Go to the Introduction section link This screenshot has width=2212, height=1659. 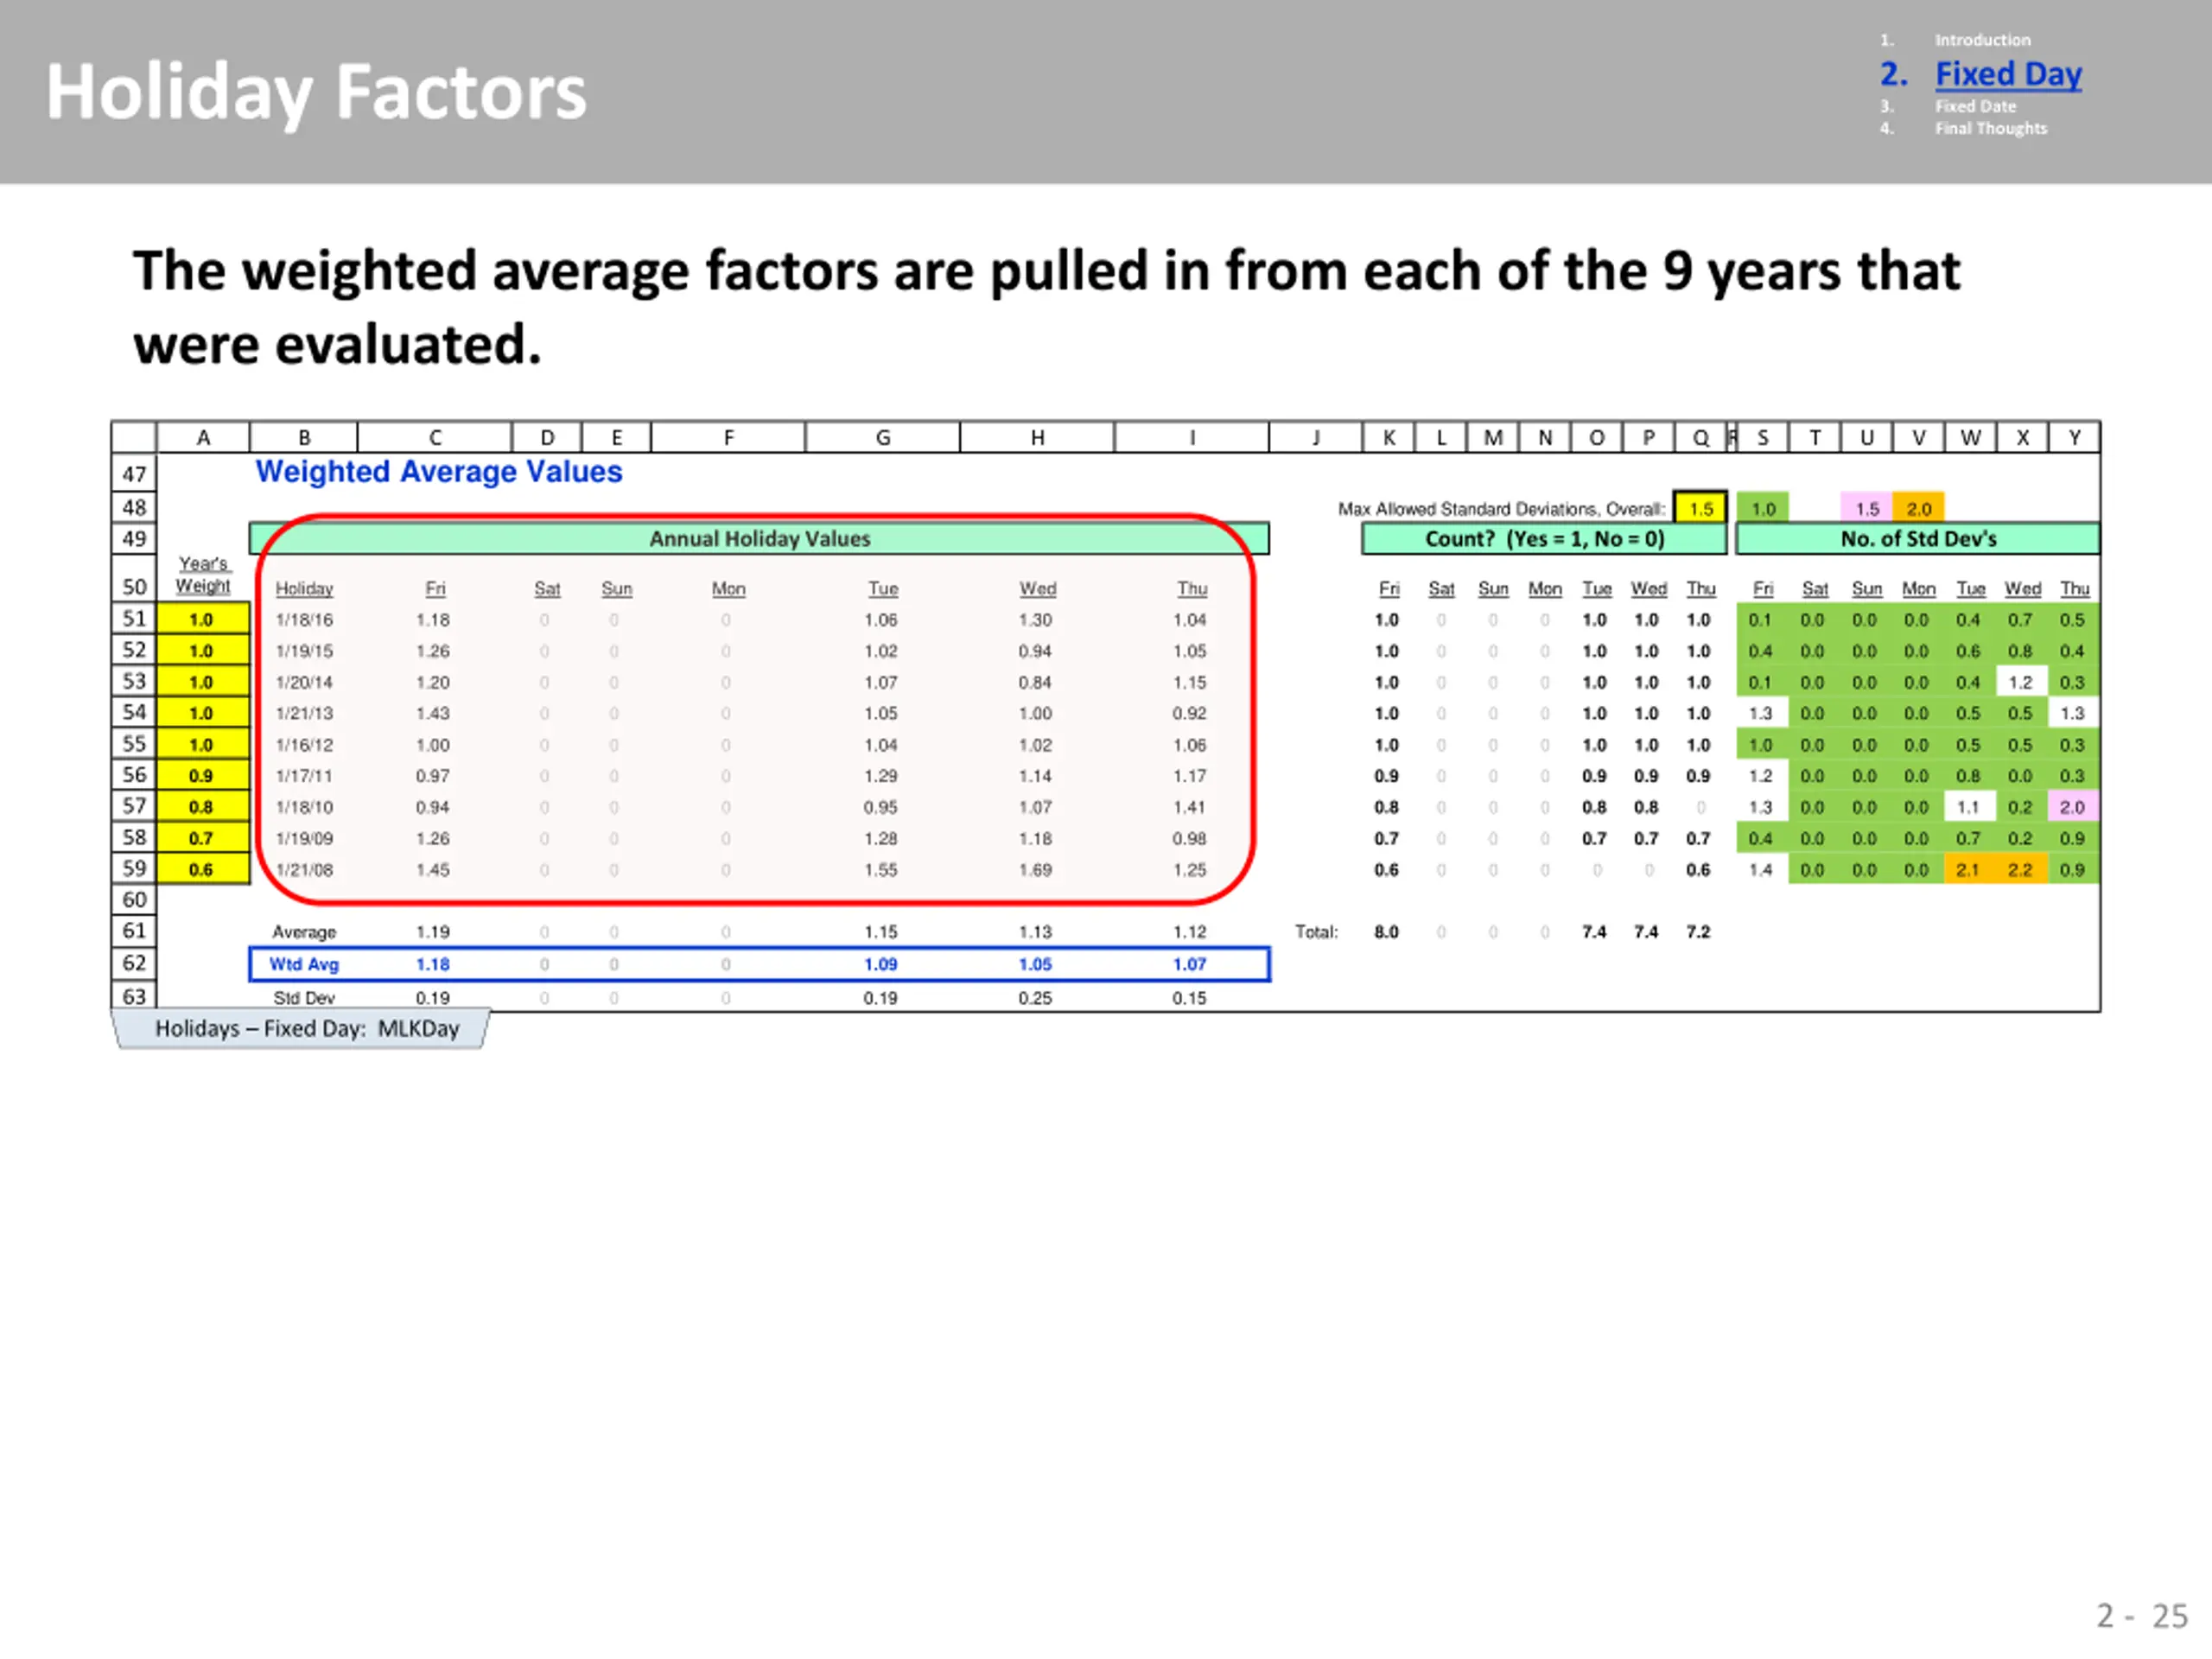pos(1982,40)
